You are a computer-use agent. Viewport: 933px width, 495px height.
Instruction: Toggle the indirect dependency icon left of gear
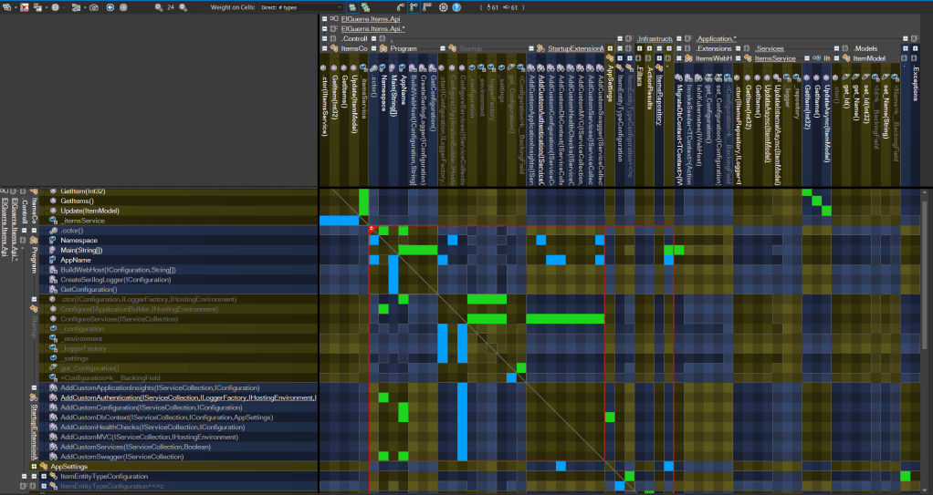tap(426, 6)
